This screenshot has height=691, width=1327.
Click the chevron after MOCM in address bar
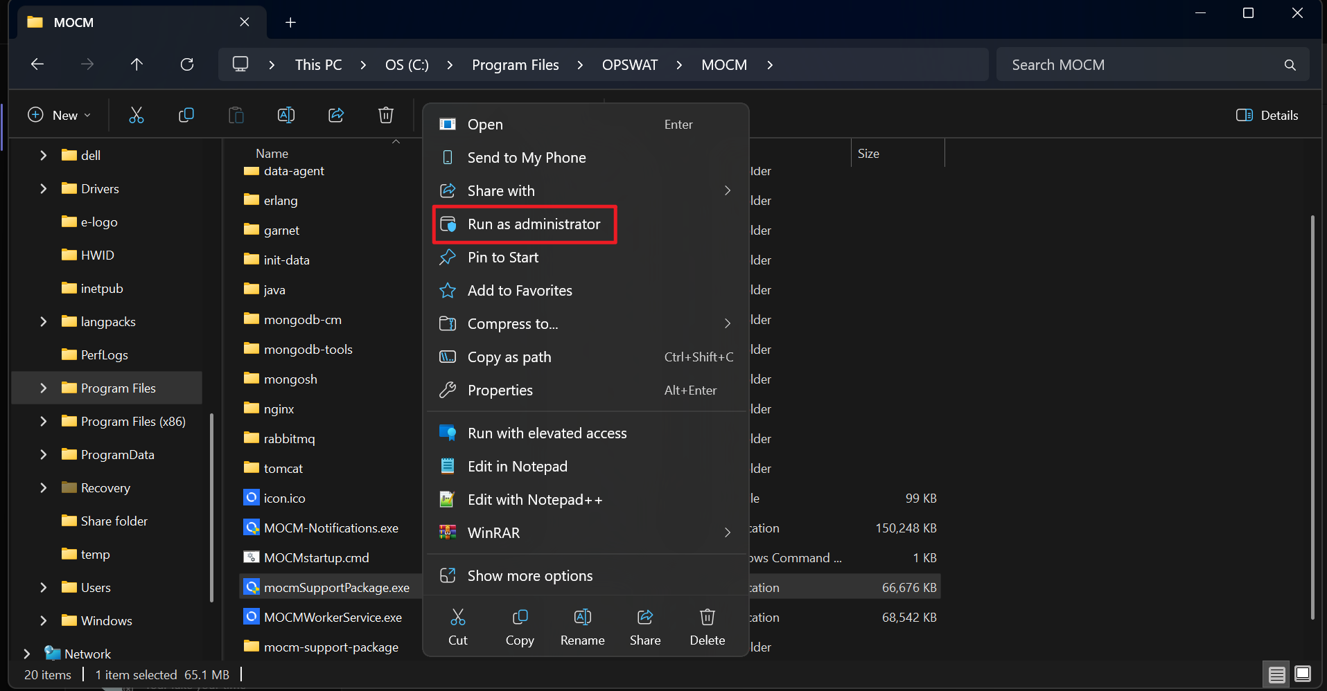(770, 65)
